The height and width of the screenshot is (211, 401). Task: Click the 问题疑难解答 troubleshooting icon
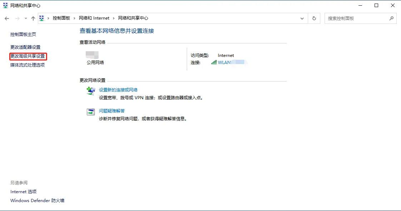click(x=90, y=112)
